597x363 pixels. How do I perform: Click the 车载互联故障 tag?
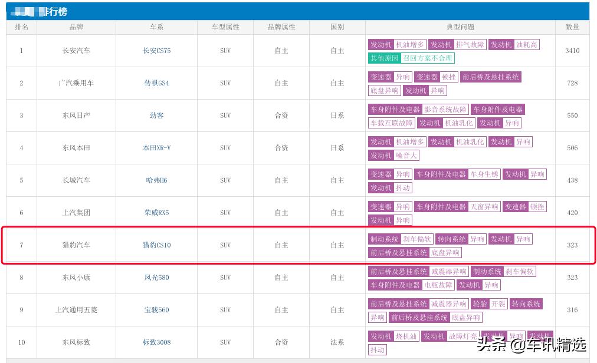click(x=391, y=123)
